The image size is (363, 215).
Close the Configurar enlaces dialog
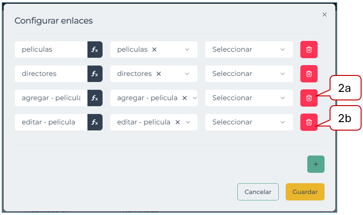pos(324,15)
